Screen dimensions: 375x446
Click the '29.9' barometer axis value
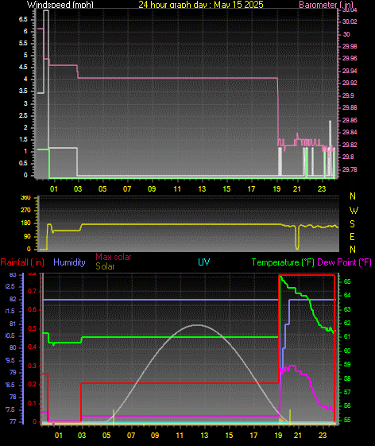click(348, 95)
